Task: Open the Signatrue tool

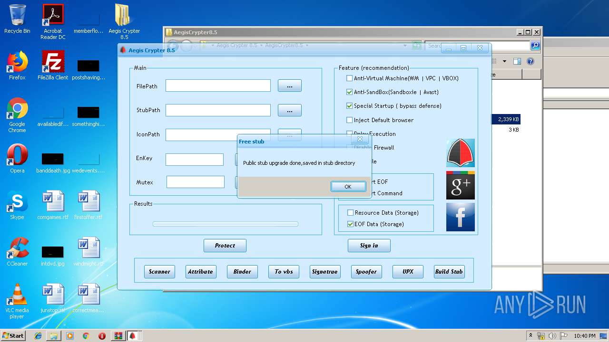Action: tap(325, 272)
